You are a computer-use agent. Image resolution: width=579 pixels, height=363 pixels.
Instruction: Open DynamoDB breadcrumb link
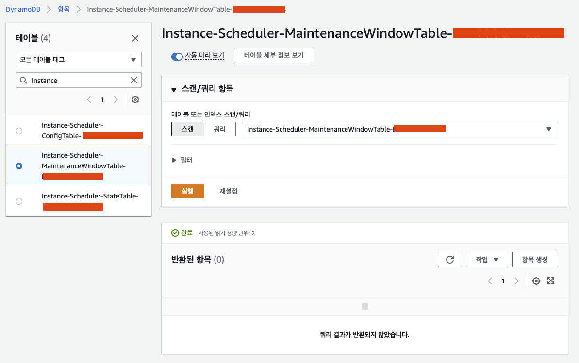23,9
